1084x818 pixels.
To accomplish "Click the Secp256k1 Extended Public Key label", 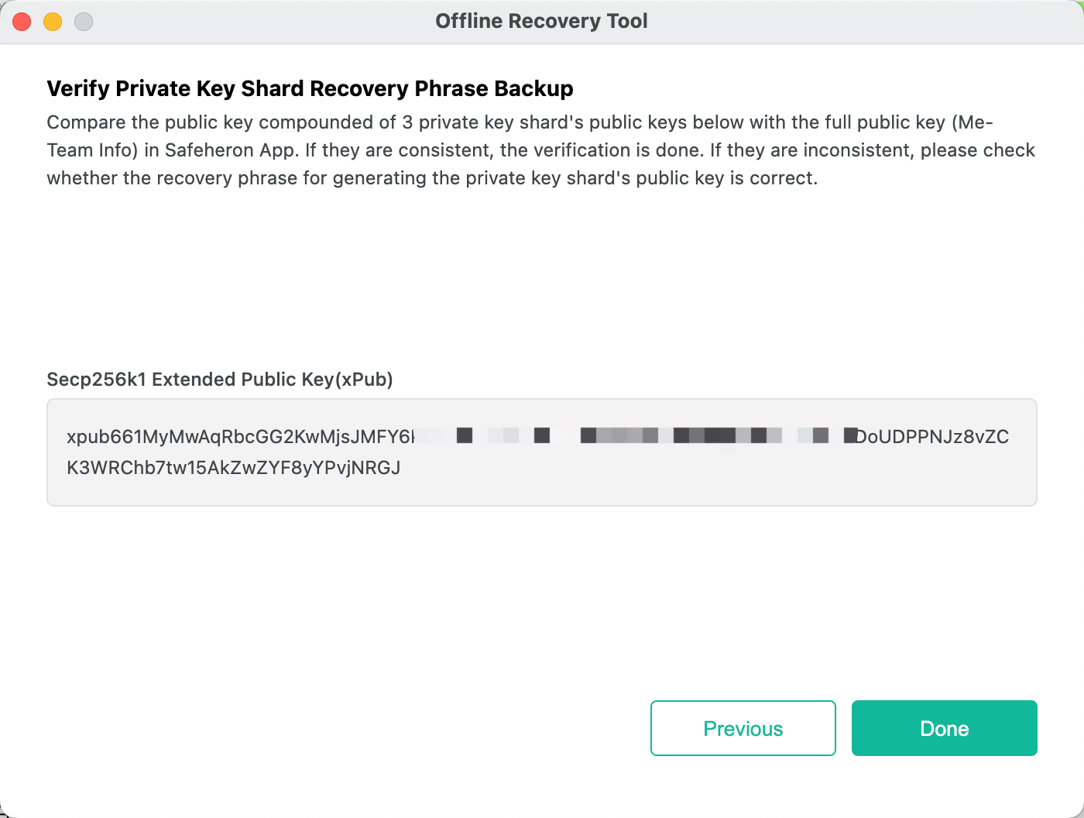I will [x=219, y=379].
